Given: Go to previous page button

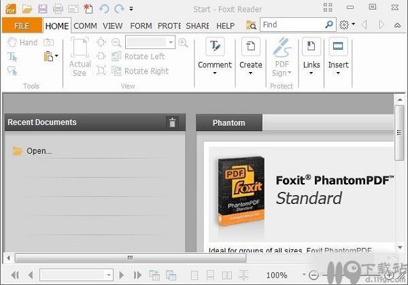Looking at the screenshot, I should (31, 275).
